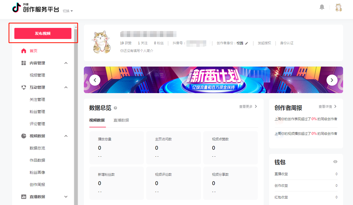This screenshot has width=353, height=205.
Task: Open 查看更多 in the data overview
Action: 248,107
